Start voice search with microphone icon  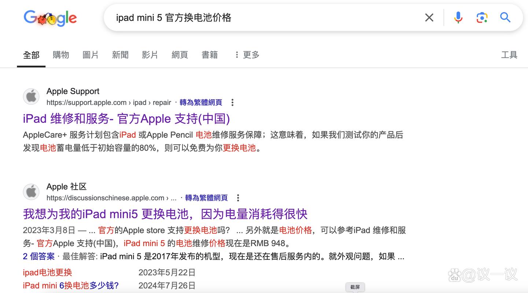458,18
